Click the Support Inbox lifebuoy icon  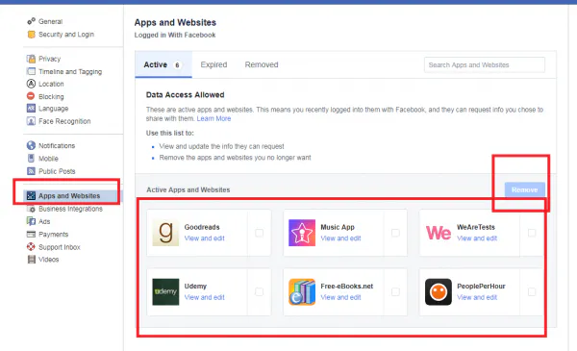click(x=32, y=247)
